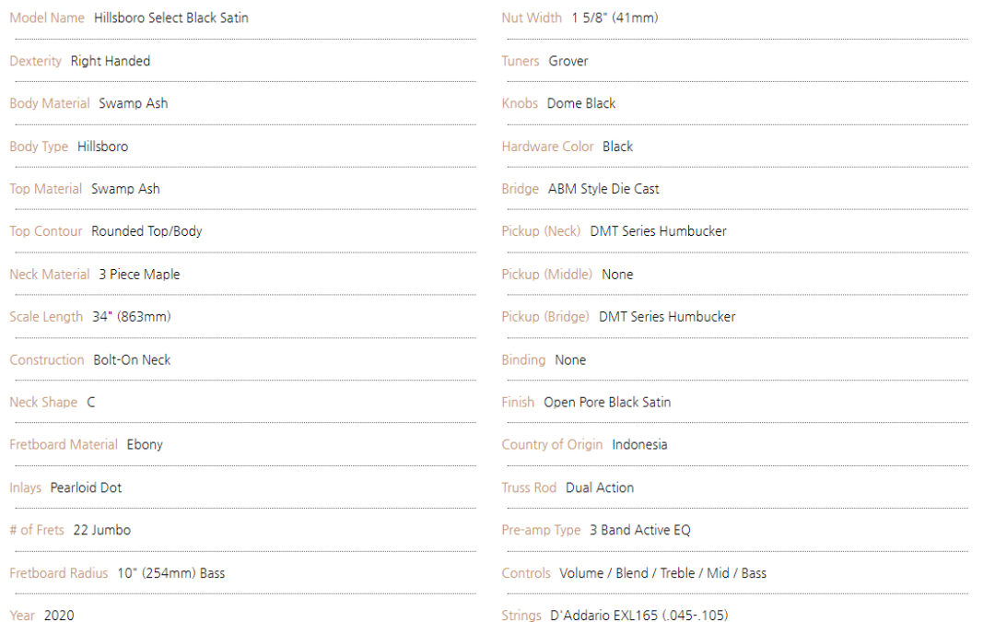Click the Fretboard Material Ebony entry
This screenshot has width=995, height=622.
coord(145,445)
